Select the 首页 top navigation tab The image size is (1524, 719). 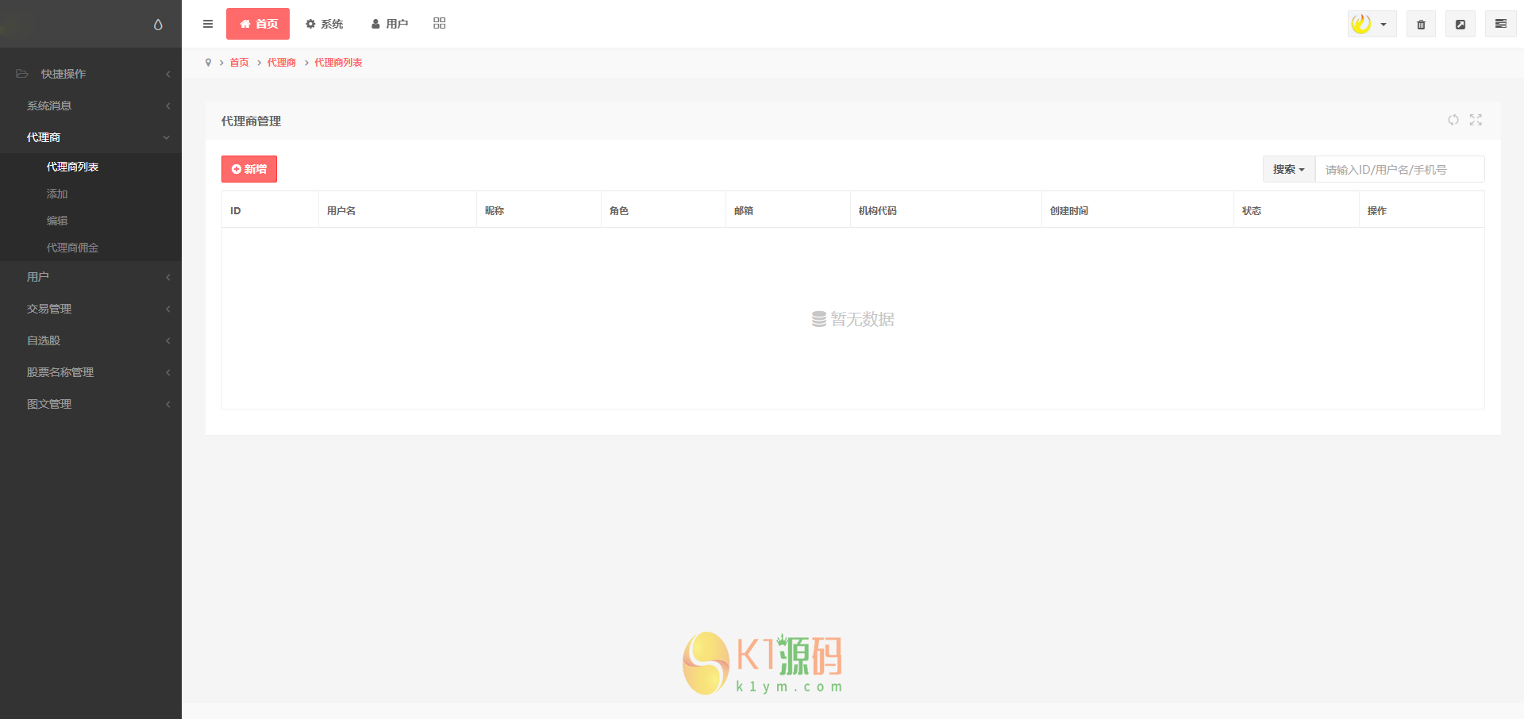coord(258,24)
